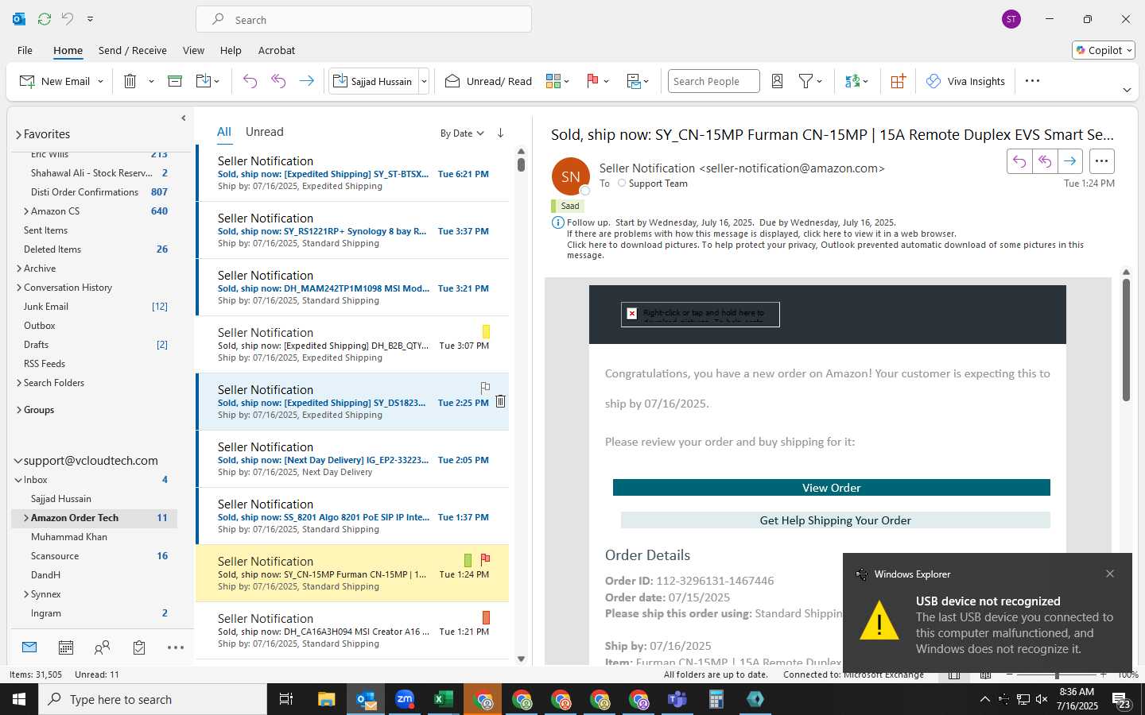Open the By Date sort dropdown
Image resolution: width=1145 pixels, height=715 pixels.
(x=462, y=133)
